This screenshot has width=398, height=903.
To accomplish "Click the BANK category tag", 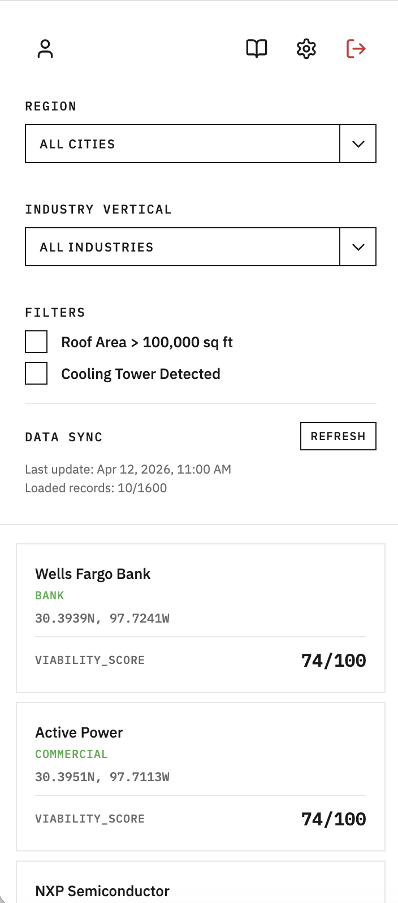I will tap(50, 595).
